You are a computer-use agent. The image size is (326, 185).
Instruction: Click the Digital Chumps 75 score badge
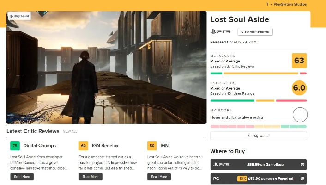[15, 146]
